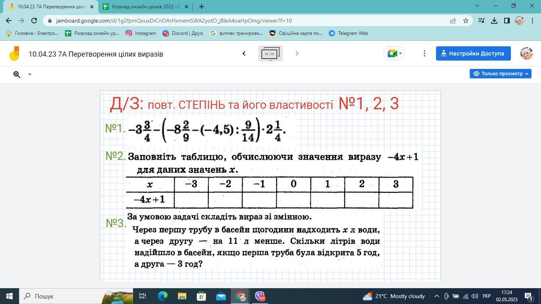Viewport: 541px width, 304px height.
Task: Open the Telegram Web bookmark
Action: coord(349,33)
